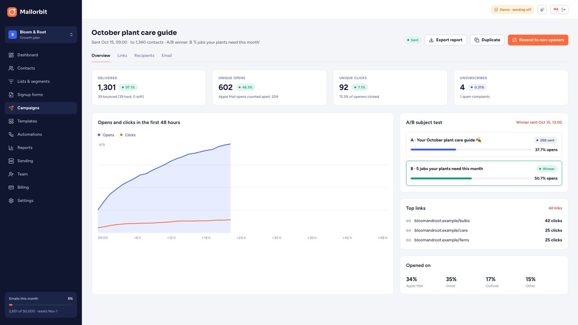Open Team page
This screenshot has width=578, height=325.
[41, 174]
